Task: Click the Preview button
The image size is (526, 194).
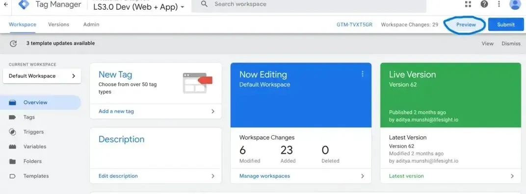Action: point(466,24)
